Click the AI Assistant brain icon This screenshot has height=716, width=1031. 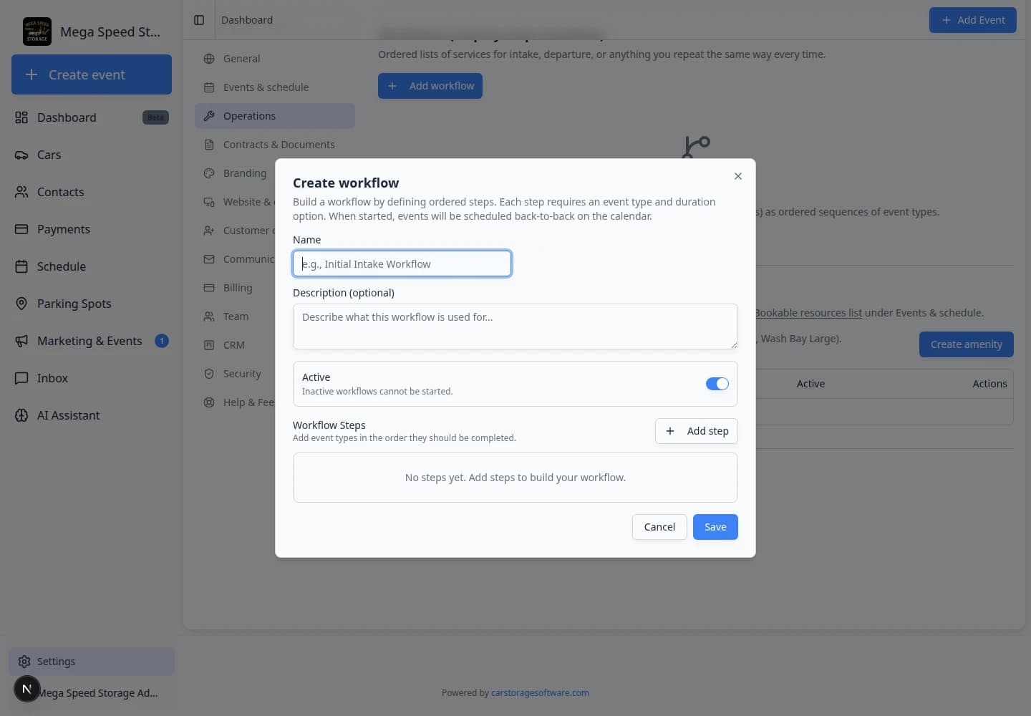pos(21,415)
